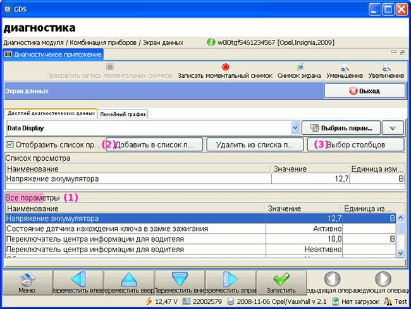Click Удалить из списка п... button
The height and width of the screenshot is (309, 411).
[255, 144]
